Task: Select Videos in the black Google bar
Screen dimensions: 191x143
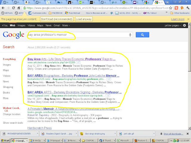Action: click(x=31, y=25)
